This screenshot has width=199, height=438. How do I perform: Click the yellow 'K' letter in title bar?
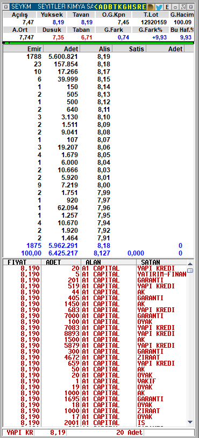pyautogui.click(x=120, y=7)
